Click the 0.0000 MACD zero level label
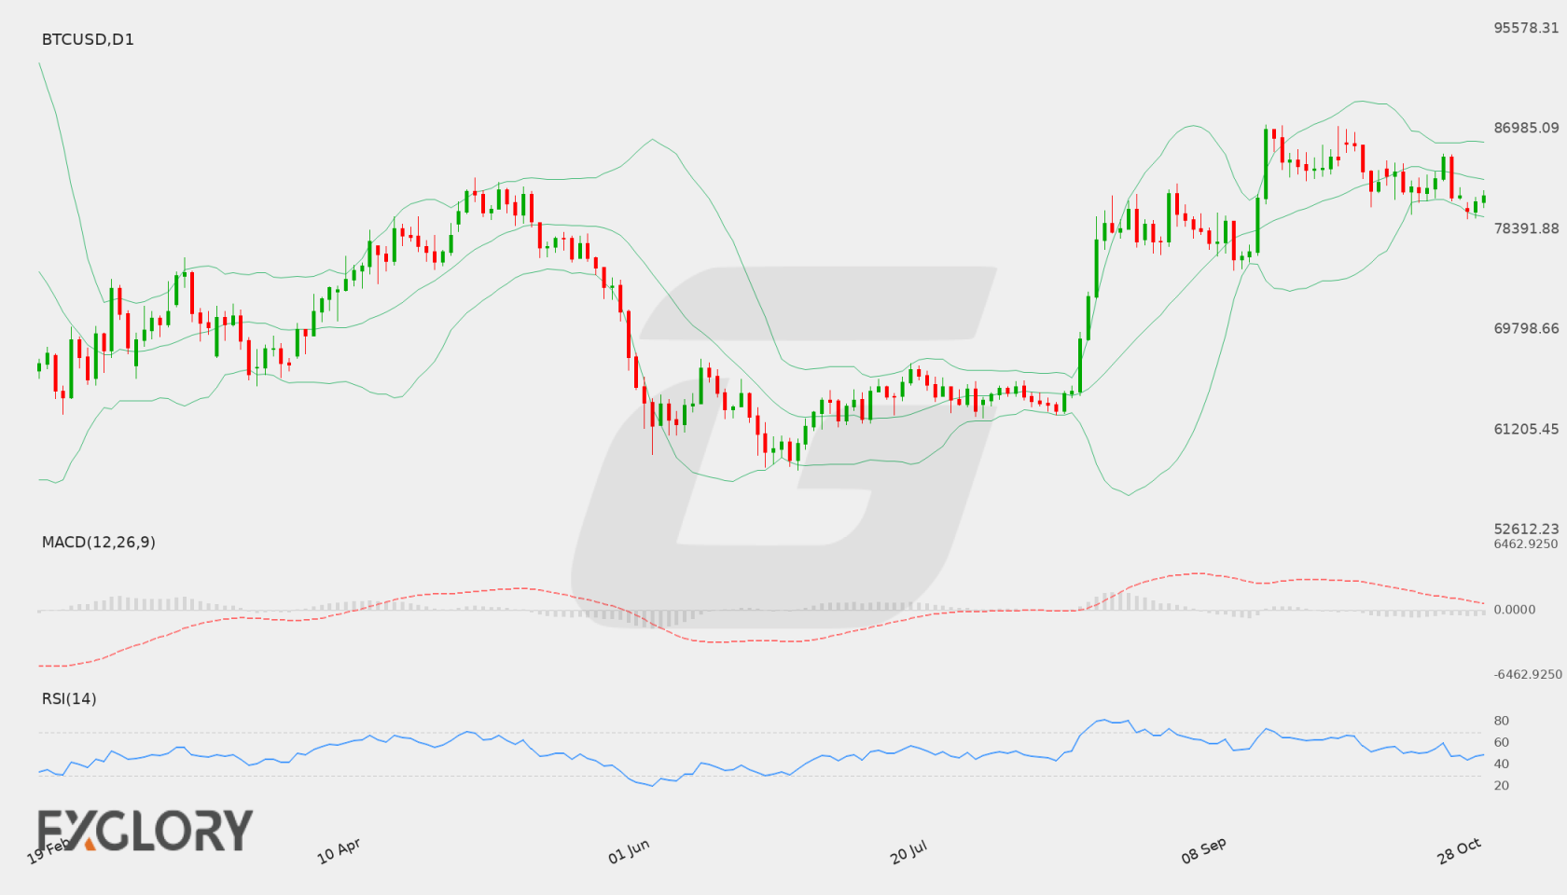 pyautogui.click(x=1515, y=610)
